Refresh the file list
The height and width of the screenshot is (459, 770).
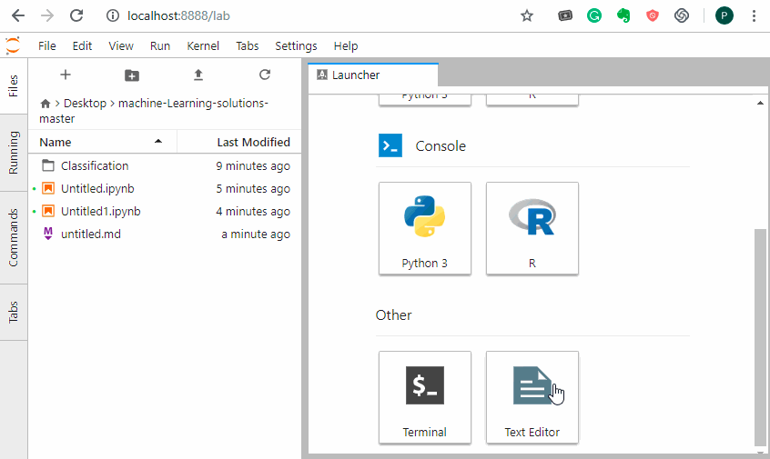click(265, 75)
